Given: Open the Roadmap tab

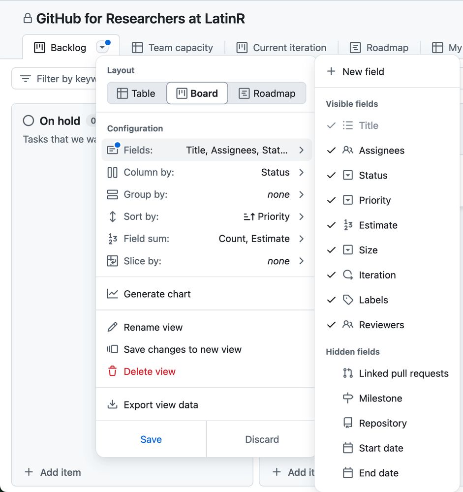Looking at the screenshot, I should tap(380, 47).
